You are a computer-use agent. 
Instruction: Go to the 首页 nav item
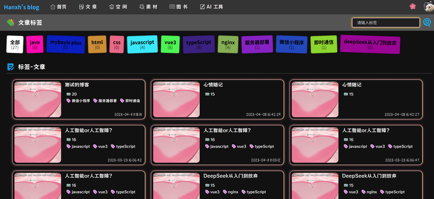[59, 7]
